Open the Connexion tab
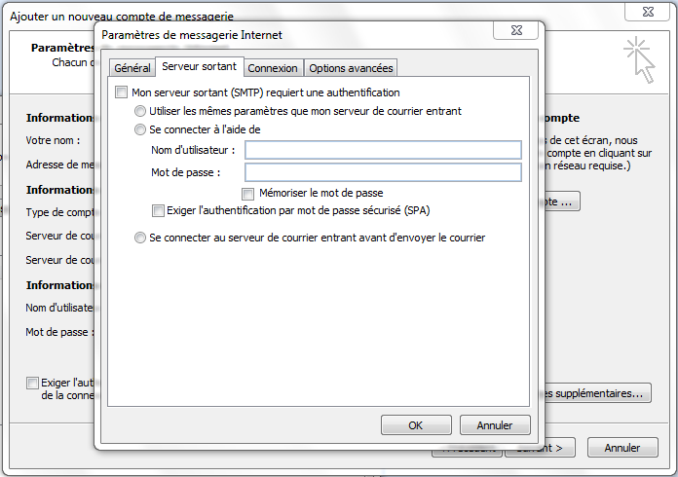 tap(273, 68)
